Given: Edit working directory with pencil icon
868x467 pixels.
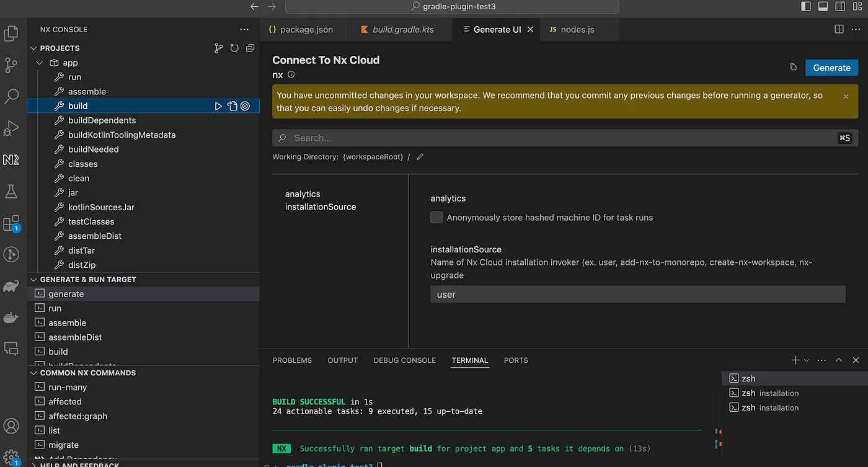Looking at the screenshot, I should 420,157.
